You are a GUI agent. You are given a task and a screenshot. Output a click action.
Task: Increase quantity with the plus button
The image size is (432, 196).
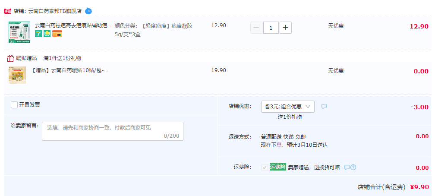286,28
